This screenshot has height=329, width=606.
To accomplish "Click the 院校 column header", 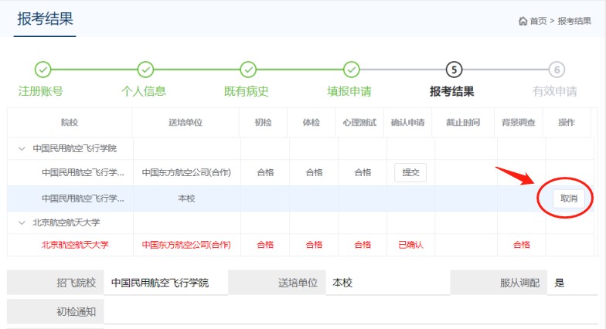I will click(70, 123).
